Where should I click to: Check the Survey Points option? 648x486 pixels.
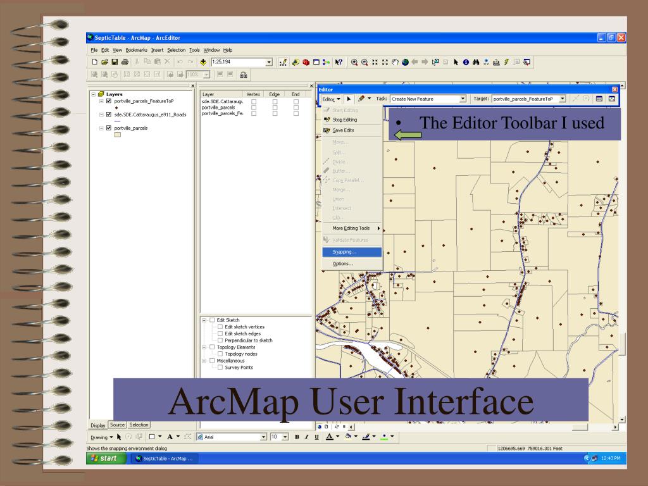(x=220, y=368)
